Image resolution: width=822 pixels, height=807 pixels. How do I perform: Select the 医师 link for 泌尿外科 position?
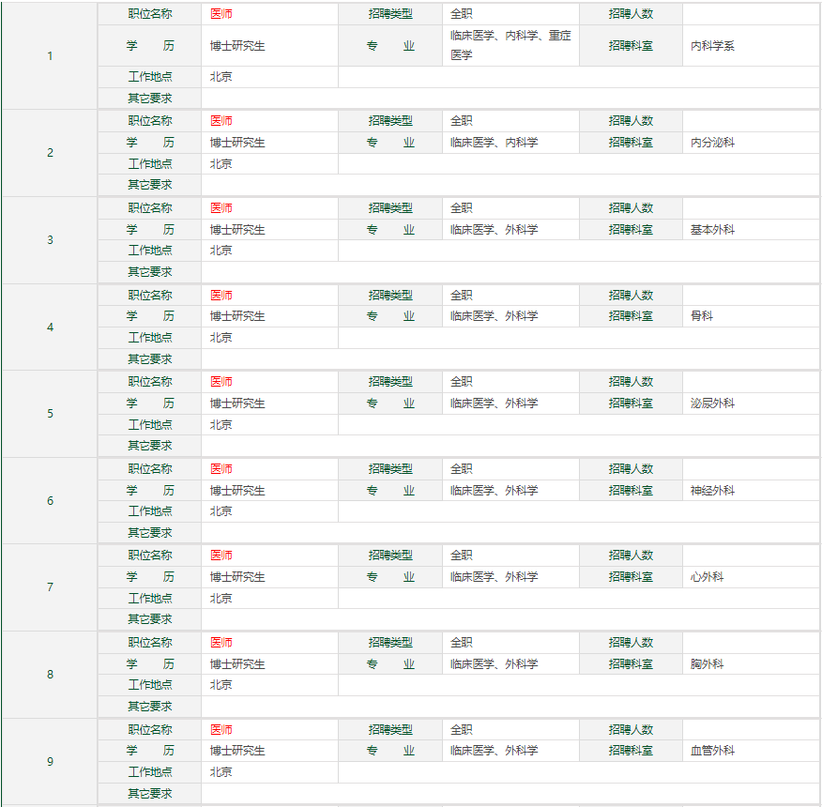click(221, 382)
